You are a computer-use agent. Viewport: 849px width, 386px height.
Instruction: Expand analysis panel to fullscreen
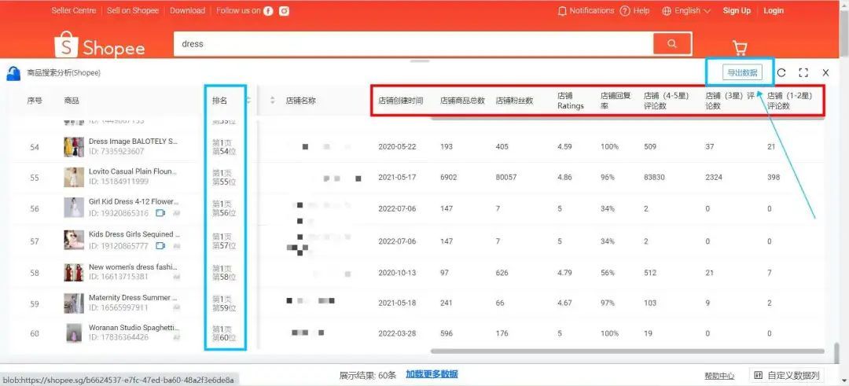pos(803,72)
